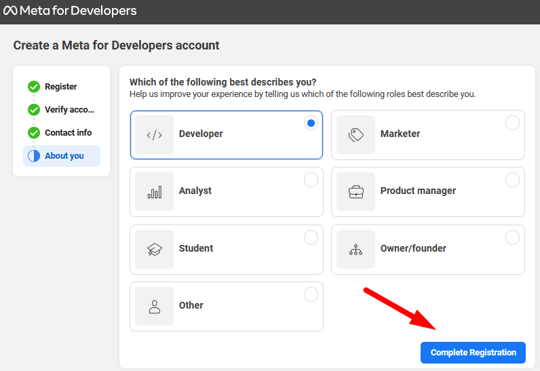The width and height of the screenshot is (540, 371).
Task: Click the Complete Registration button
Action: click(473, 353)
